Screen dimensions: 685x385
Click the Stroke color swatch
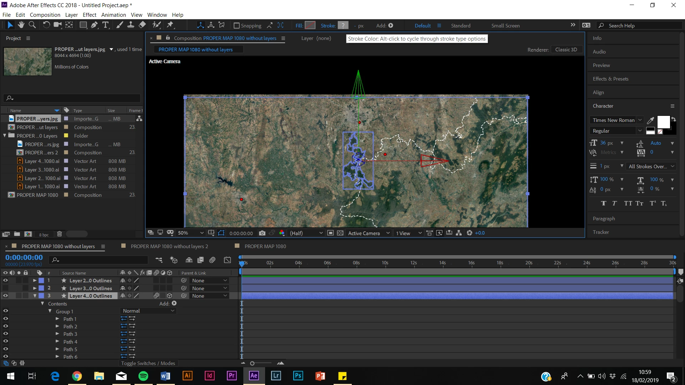[x=343, y=26]
